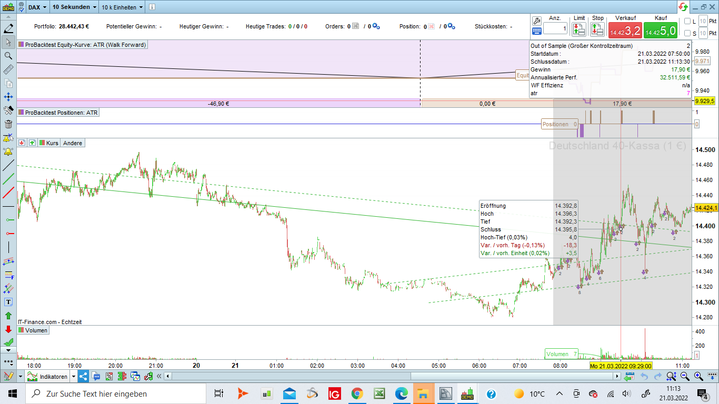Expand the 10 Sekunden timeframe dropdown
The height and width of the screenshot is (404, 719).
(74, 7)
